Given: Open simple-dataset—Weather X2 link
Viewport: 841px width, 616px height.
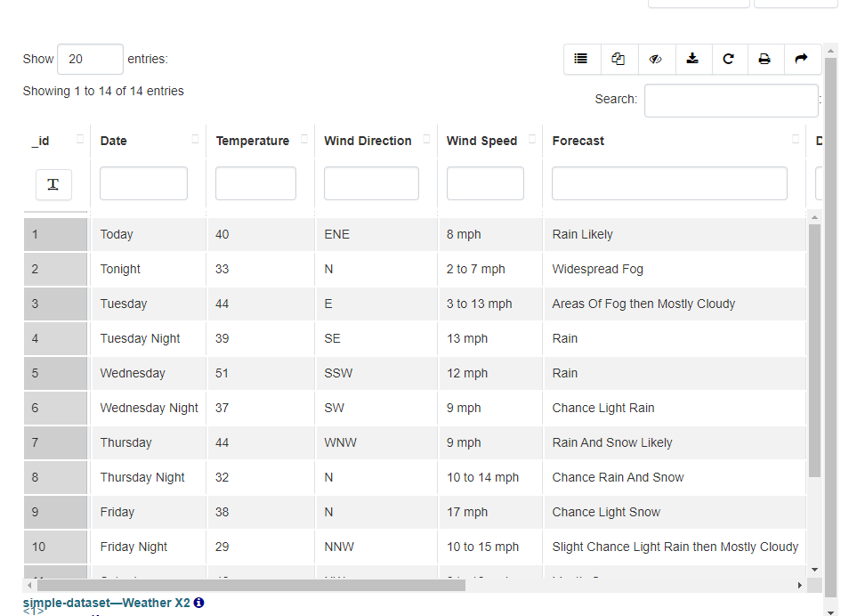Looking at the screenshot, I should (x=106, y=603).
